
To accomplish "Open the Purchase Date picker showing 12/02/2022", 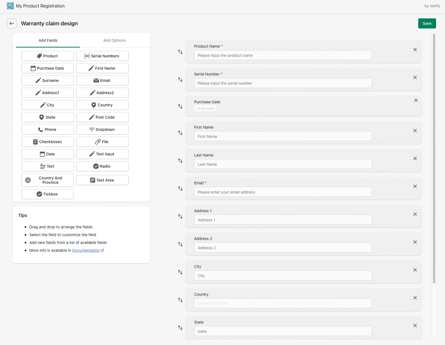I will coord(205,109).
